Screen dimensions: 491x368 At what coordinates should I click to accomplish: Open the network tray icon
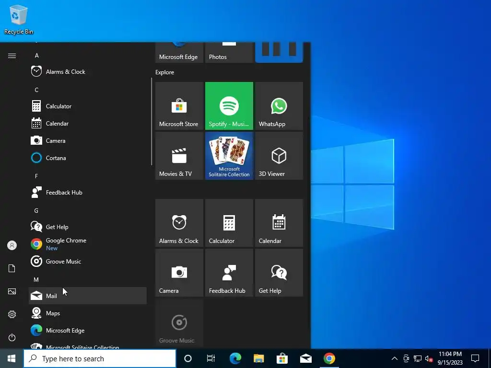click(418, 358)
